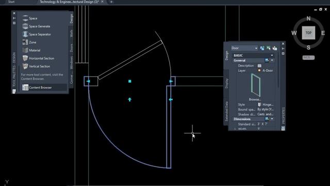Open the Content Browser icon
The height and width of the screenshot is (186, 330).
pyautogui.click(x=25, y=87)
